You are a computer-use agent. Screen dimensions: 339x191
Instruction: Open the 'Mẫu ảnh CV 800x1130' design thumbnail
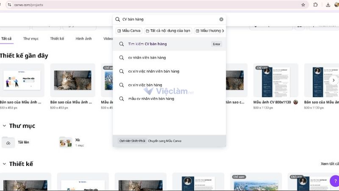point(276,80)
